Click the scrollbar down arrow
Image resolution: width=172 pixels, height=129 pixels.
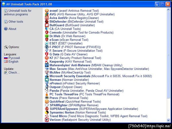[x=168, y=120]
